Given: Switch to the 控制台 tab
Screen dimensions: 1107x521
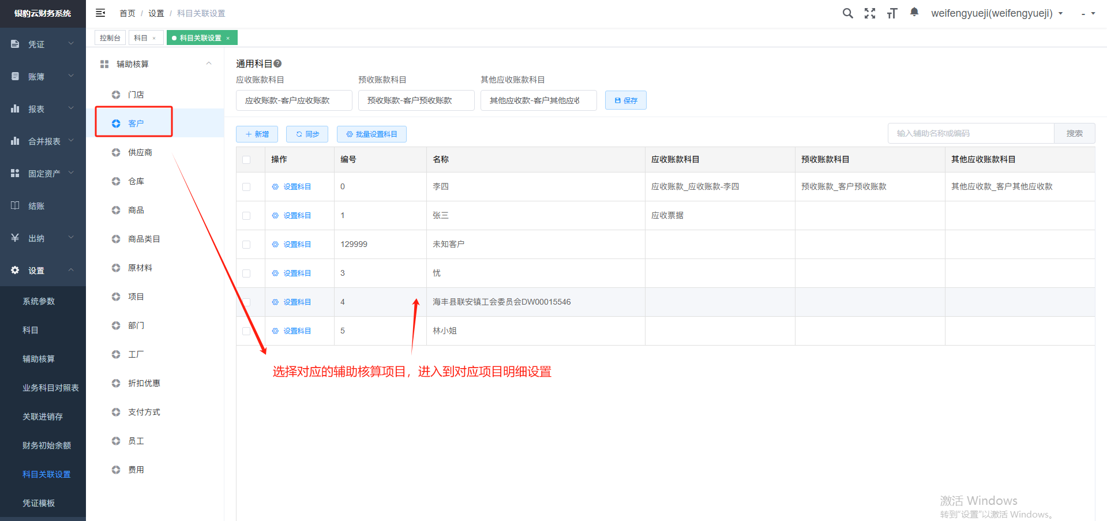Looking at the screenshot, I should pyautogui.click(x=110, y=38).
